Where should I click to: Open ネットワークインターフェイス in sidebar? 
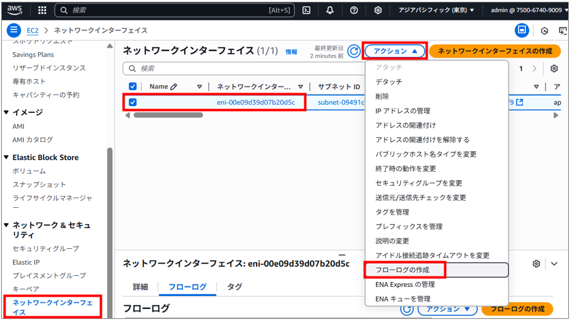[53, 307]
